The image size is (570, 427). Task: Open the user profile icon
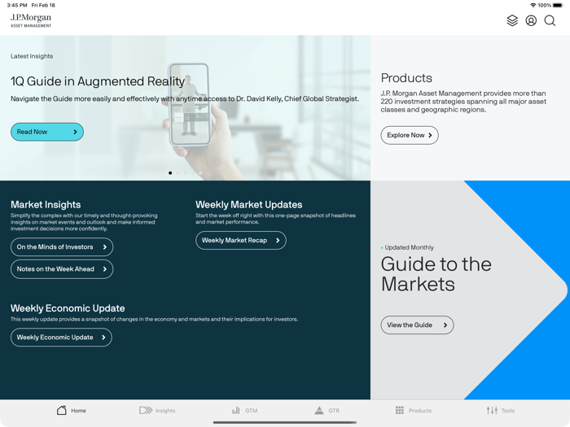click(531, 20)
